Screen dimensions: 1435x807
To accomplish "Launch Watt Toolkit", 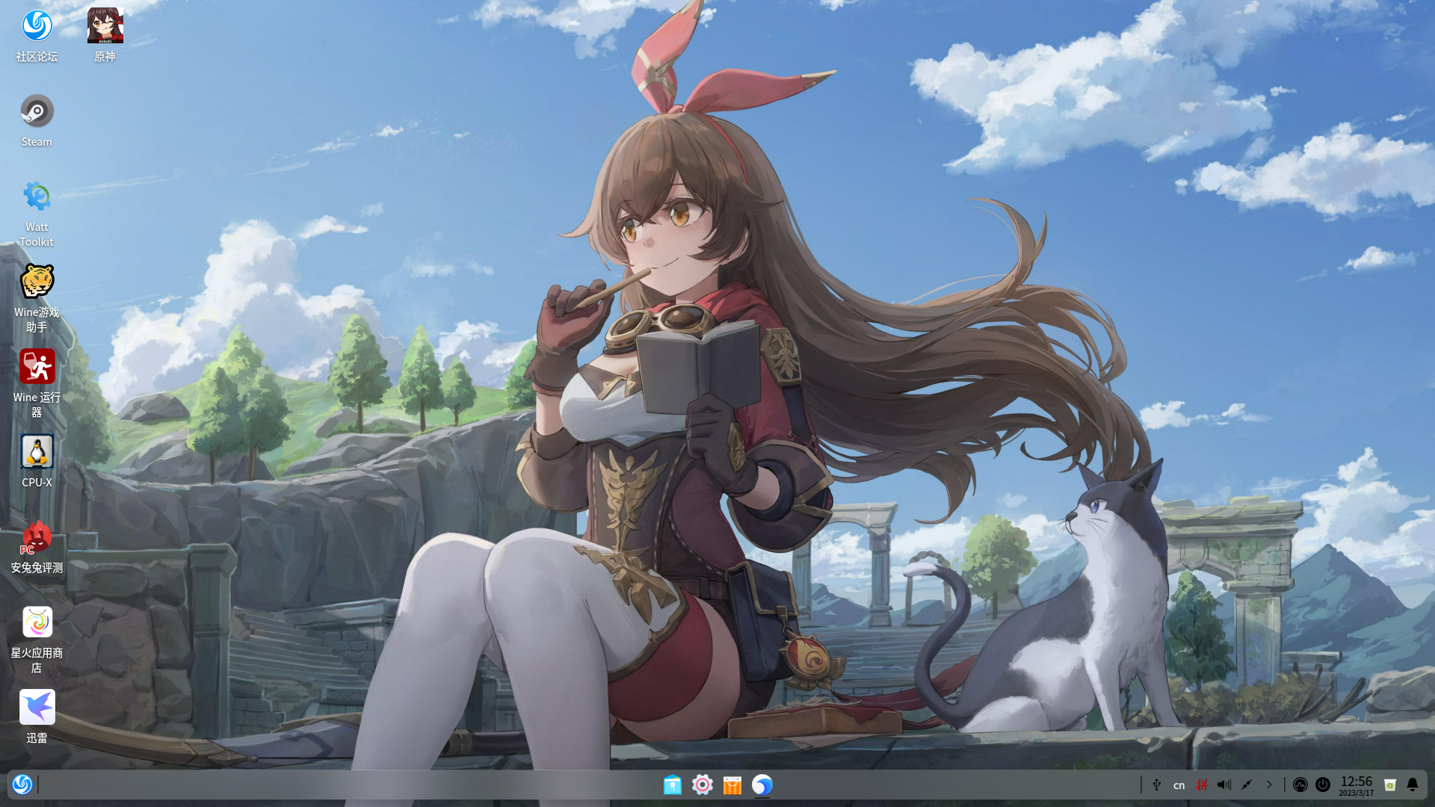I will pos(37,196).
